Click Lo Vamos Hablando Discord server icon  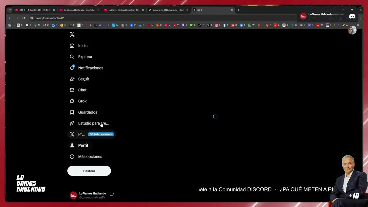tap(303, 16)
